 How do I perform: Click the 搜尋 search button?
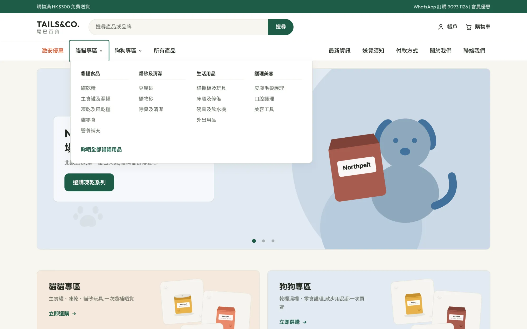281,27
